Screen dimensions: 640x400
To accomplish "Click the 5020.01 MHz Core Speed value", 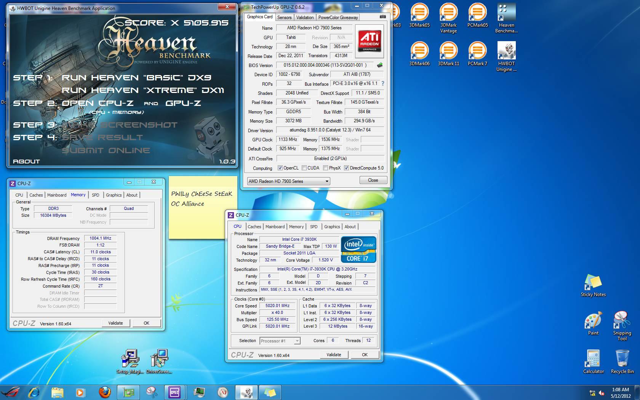I will pyautogui.click(x=277, y=306).
